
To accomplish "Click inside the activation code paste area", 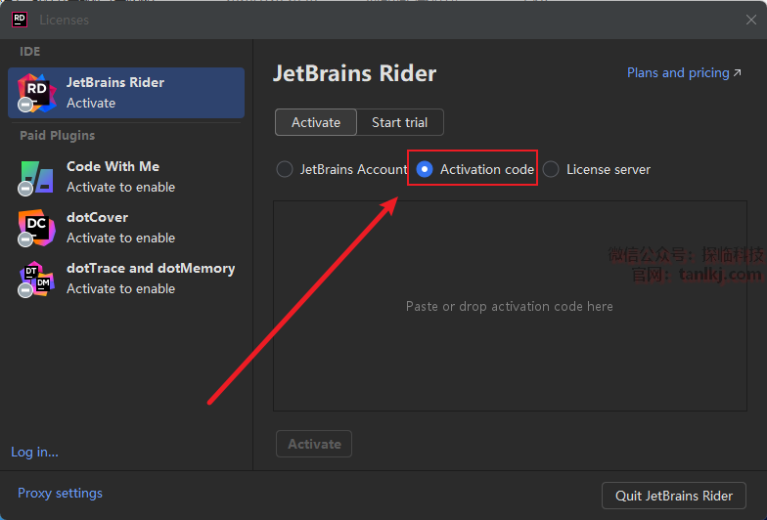I will 509,306.
